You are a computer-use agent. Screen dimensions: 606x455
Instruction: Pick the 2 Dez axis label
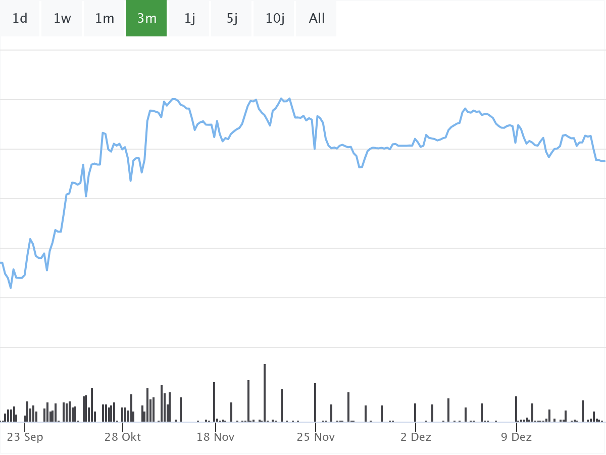pyautogui.click(x=416, y=437)
